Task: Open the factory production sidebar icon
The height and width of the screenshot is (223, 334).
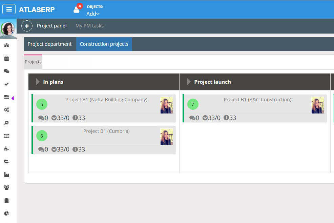Action: [x=6, y=175]
